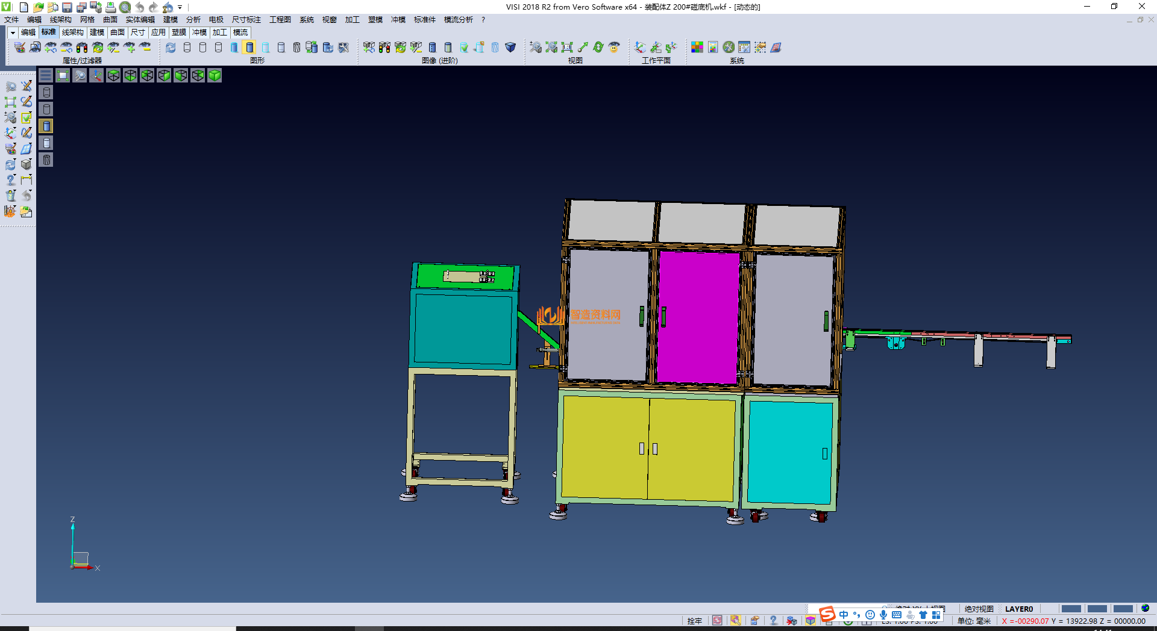Open the hamburger list button above viewport
The height and width of the screenshot is (631, 1157).
46,75
